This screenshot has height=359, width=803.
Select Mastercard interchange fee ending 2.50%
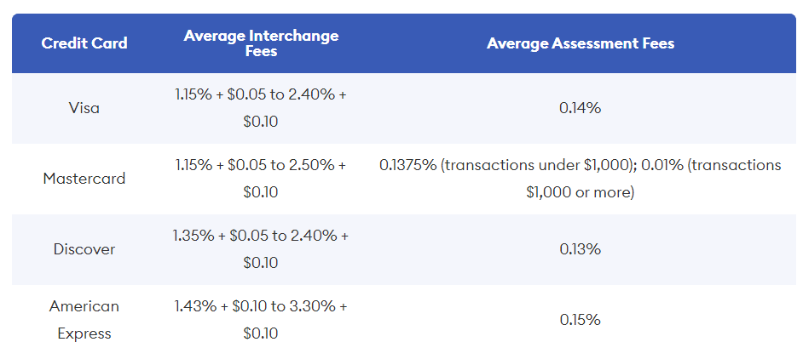click(x=261, y=179)
